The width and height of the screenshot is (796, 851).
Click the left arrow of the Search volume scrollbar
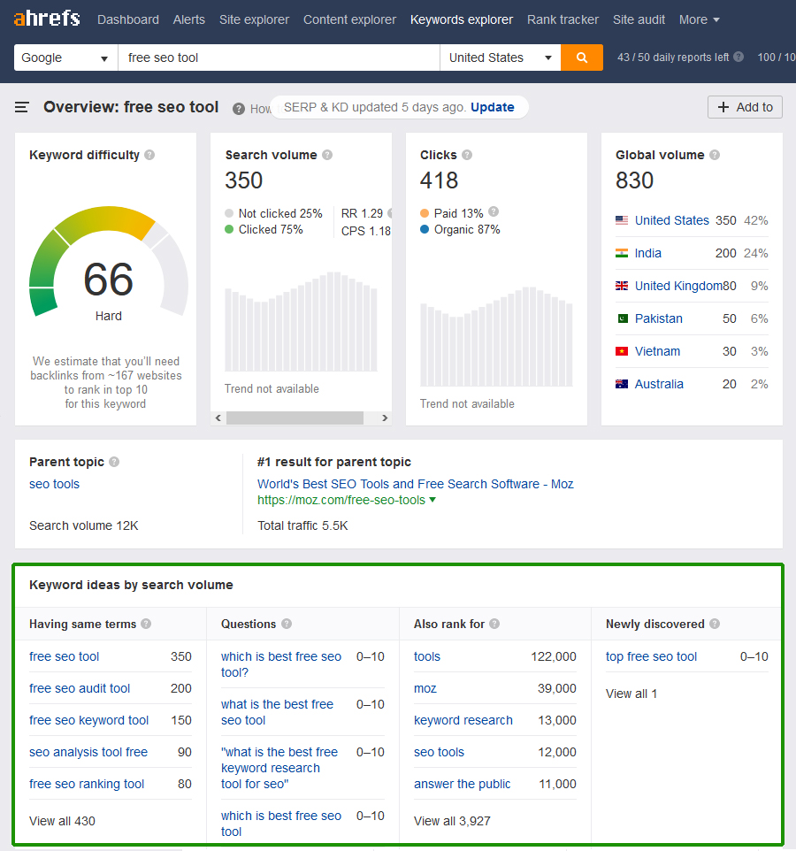tap(218, 418)
